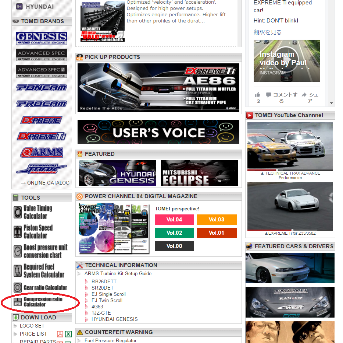This screenshot has height=343, width=343.
Task: Open Fuel Pressure Regulator counterfeit warning
Action: [x=110, y=340]
